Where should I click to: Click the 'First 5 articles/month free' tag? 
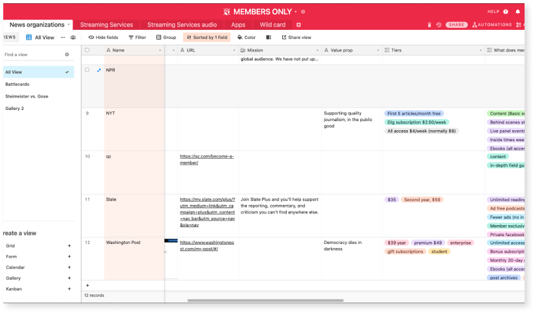pos(414,114)
